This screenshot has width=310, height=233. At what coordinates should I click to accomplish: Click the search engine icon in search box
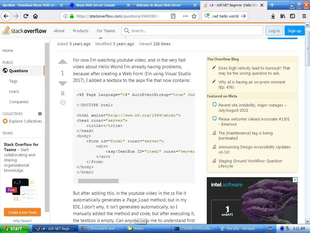click(207, 16)
